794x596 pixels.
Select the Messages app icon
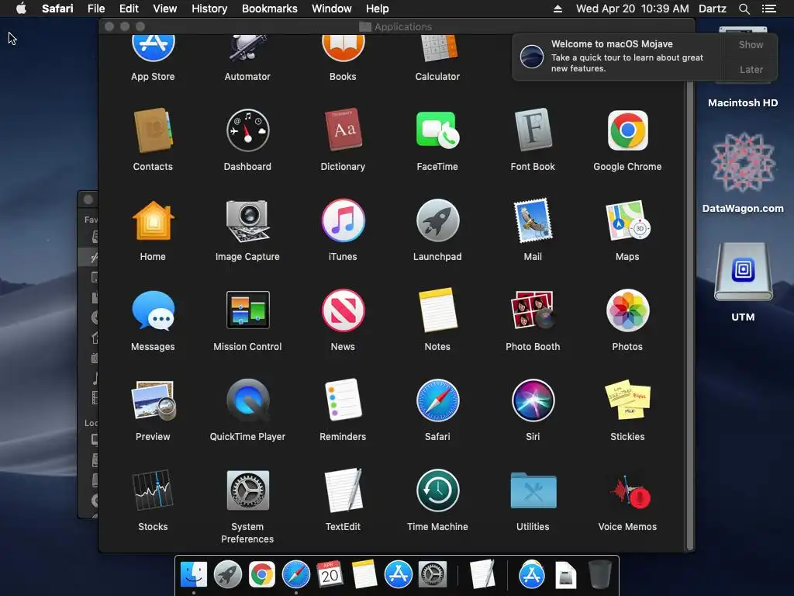pyautogui.click(x=153, y=310)
